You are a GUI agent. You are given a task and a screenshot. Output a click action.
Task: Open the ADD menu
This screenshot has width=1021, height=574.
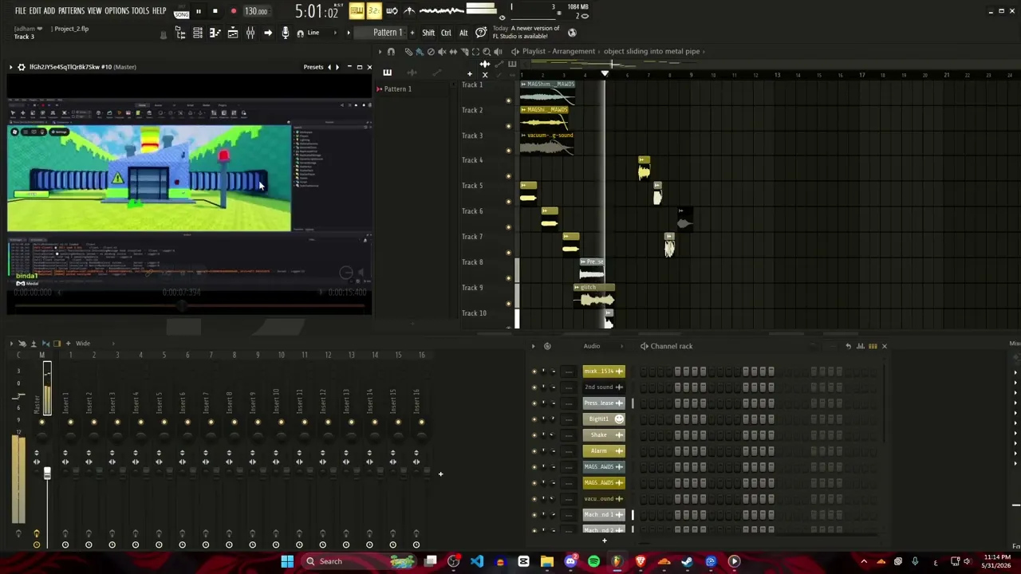(49, 11)
